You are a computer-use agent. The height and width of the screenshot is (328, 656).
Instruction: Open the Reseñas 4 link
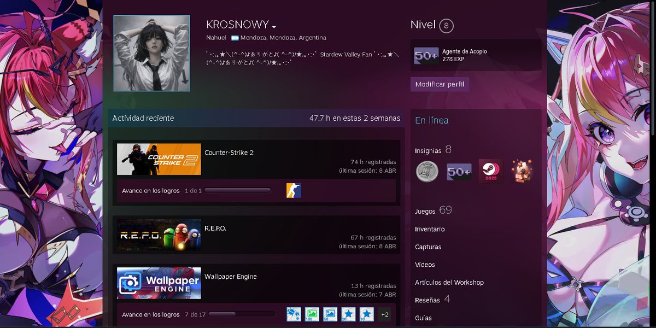click(x=432, y=300)
